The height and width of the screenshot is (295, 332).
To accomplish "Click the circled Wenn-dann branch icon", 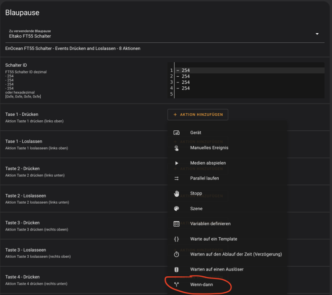I will click(176, 285).
